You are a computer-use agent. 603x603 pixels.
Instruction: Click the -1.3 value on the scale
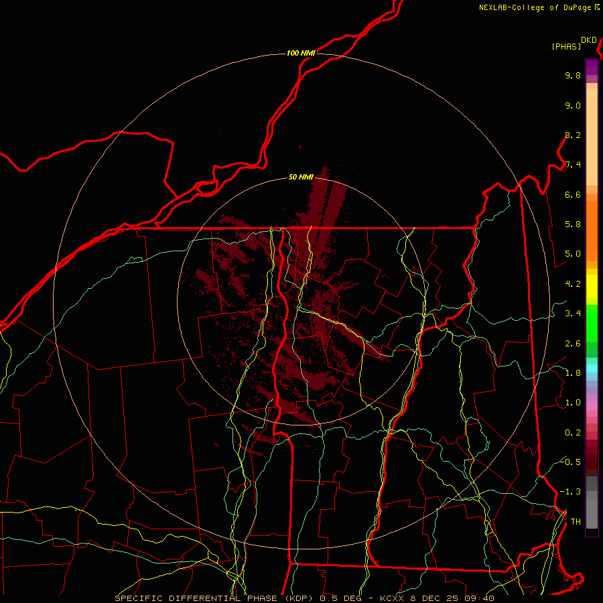pyautogui.click(x=570, y=492)
